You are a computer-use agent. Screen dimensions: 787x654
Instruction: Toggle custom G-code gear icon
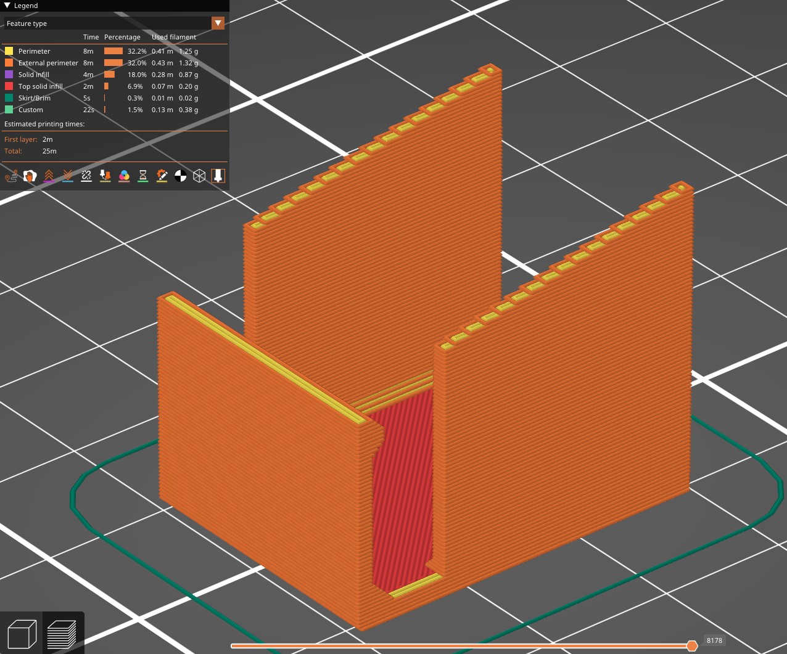click(162, 176)
